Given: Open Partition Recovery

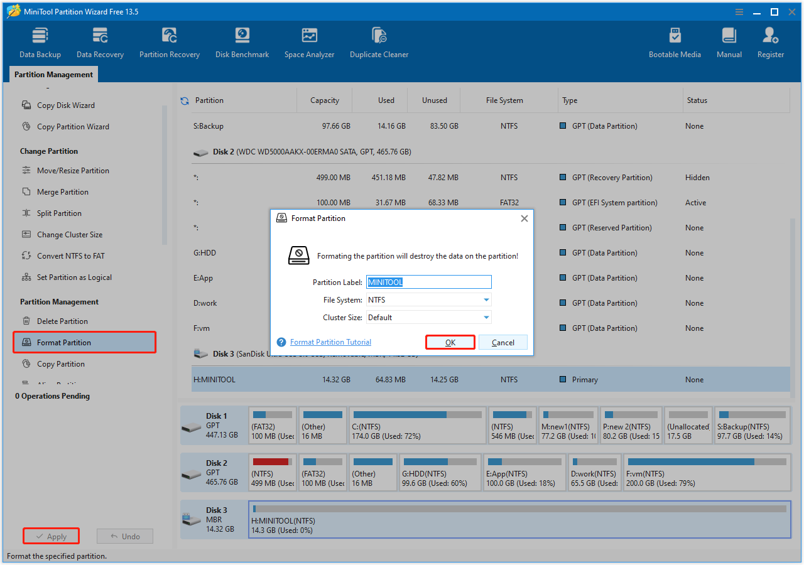Looking at the screenshot, I should click(x=169, y=41).
